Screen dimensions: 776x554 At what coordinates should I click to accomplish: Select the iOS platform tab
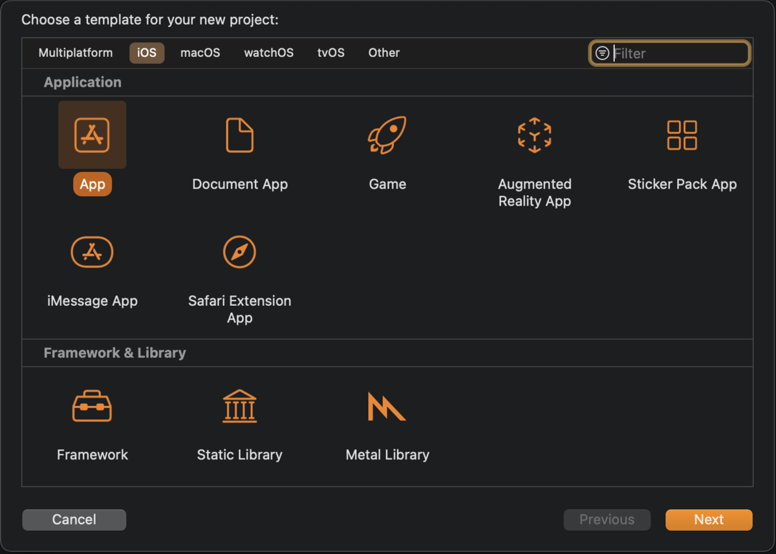(x=147, y=53)
